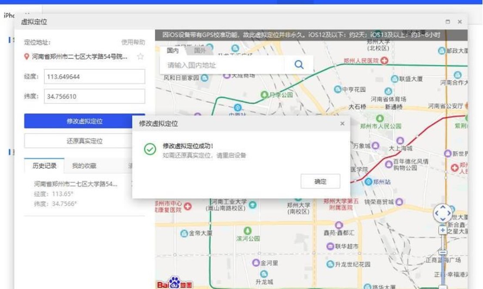
Task: Click the 联盛大厦 building marker
Action: 395,79
